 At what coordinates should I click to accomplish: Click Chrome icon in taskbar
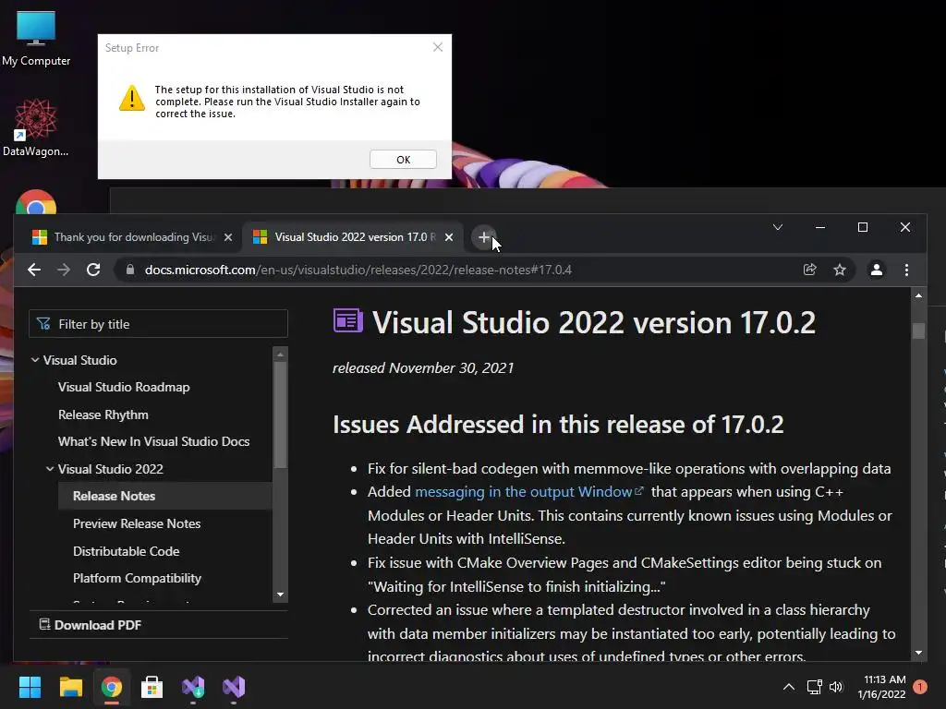point(112,687)
